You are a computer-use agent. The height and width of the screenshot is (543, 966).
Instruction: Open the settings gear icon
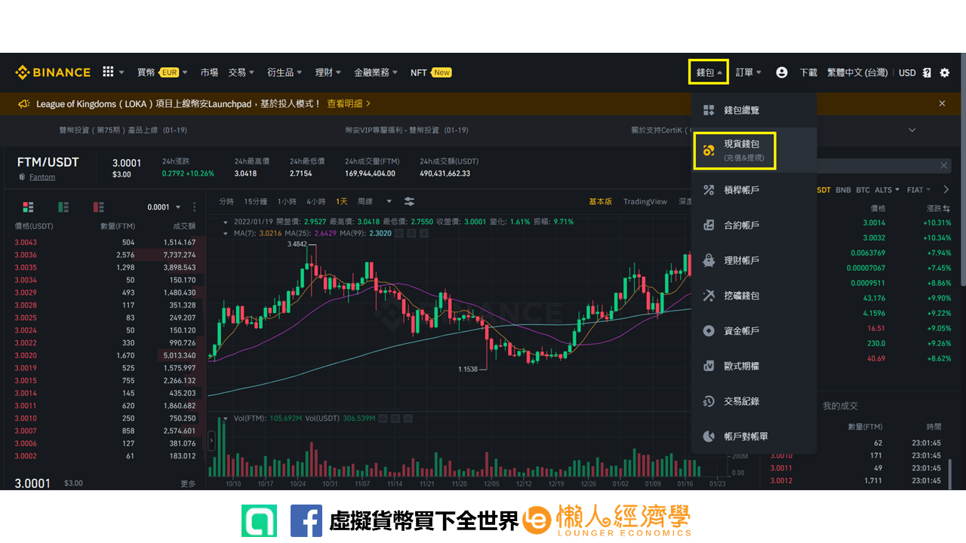(x=945, y=72)
